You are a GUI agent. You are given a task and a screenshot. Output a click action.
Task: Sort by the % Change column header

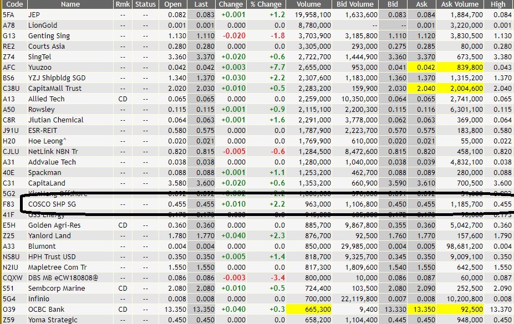point(266,4)
